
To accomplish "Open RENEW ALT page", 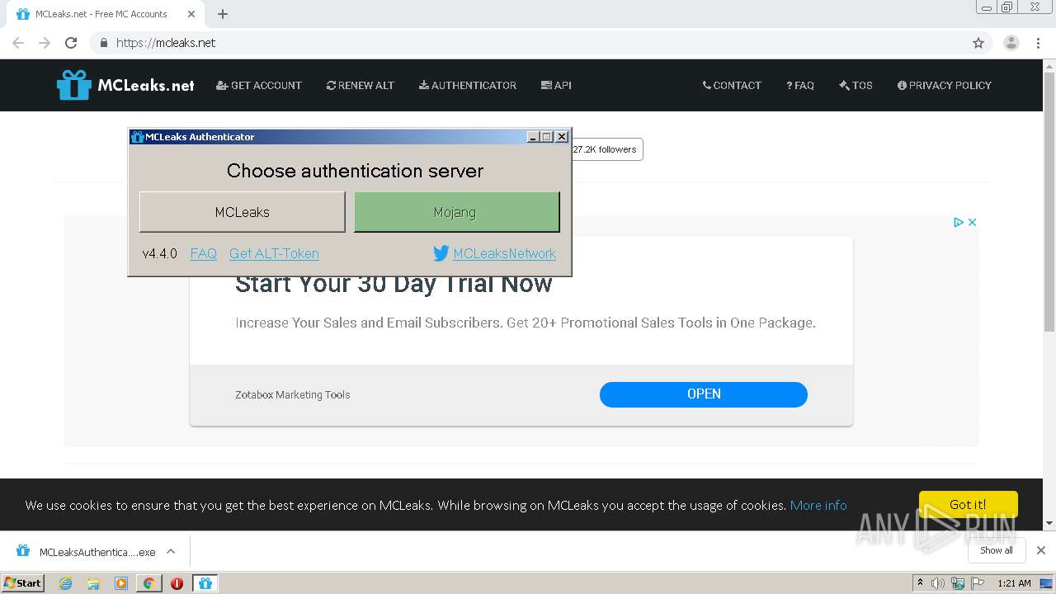I will coord(361,85).
